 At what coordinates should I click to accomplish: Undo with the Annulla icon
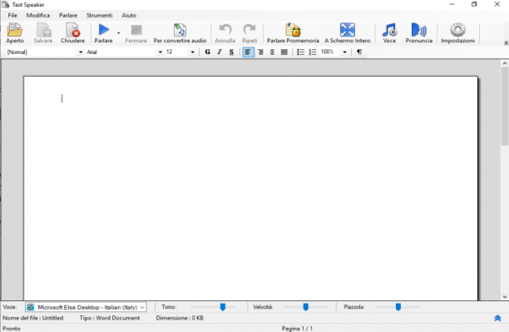(225, 32)
